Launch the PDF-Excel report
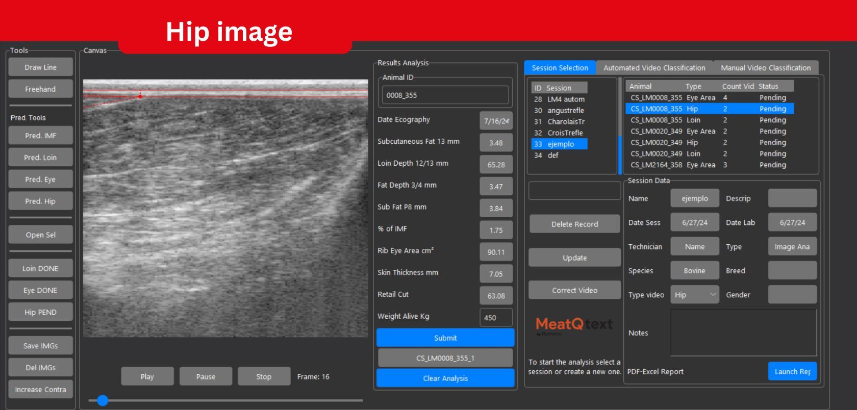This screenshot has width=857, height=410. click(x=792, y=372)
